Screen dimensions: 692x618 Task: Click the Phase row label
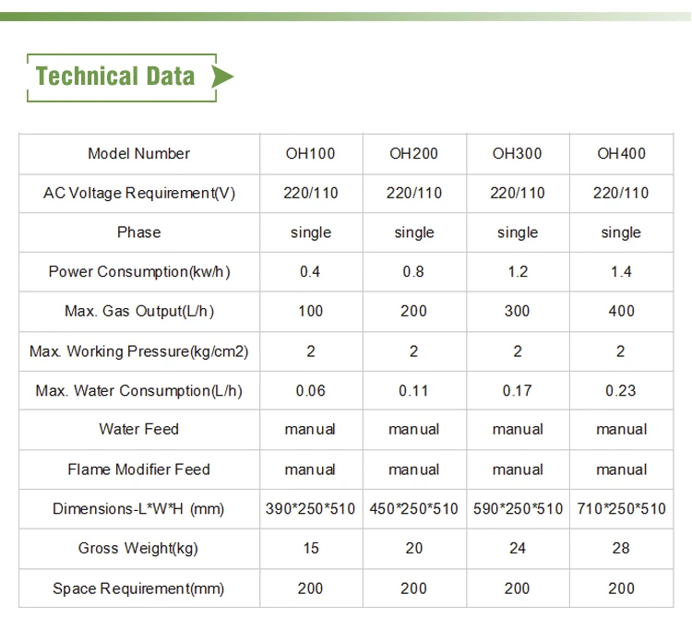[x=138, y=232]
